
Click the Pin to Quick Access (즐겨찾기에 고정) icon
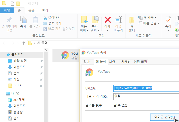(x=10, y=20)
